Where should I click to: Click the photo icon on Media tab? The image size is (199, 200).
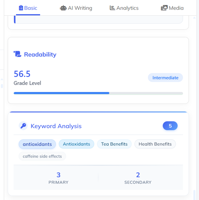pos(164,8)
